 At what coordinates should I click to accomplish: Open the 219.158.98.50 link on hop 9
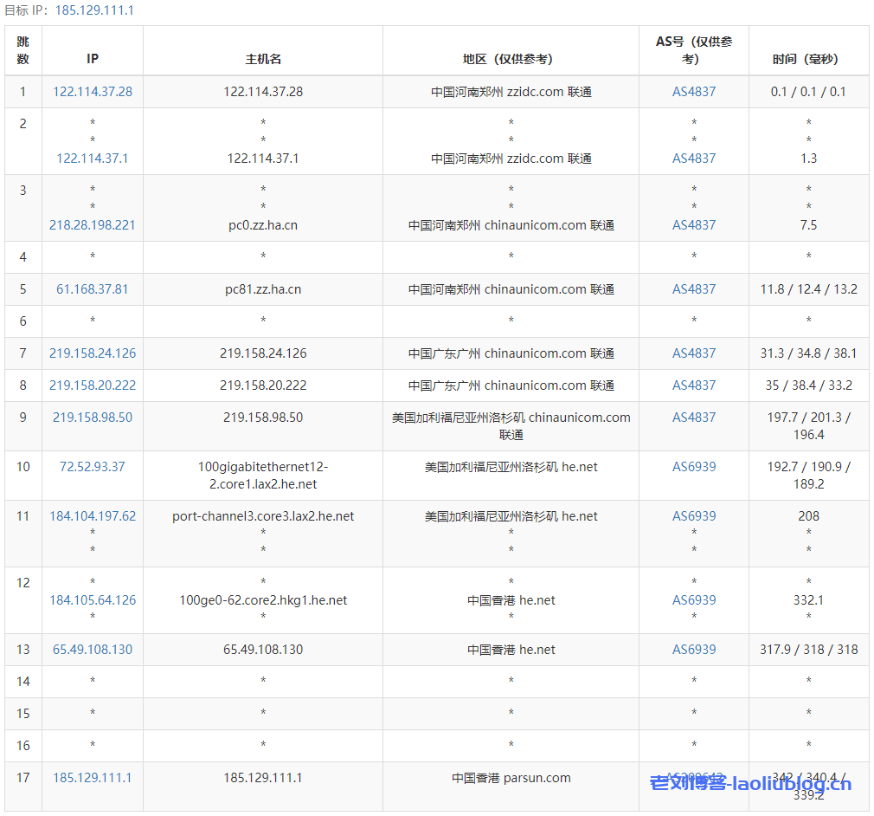click(92, 417)
